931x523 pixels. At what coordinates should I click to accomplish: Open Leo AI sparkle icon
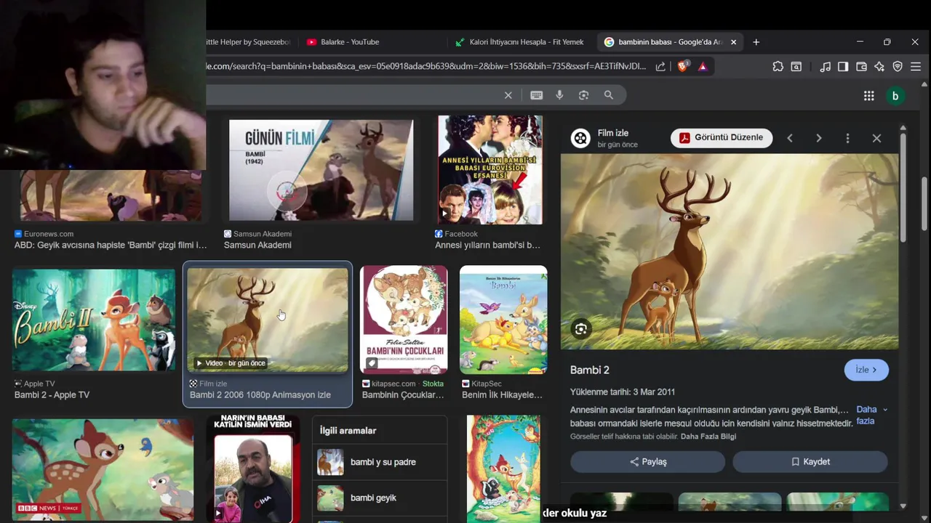coord(879,66)
